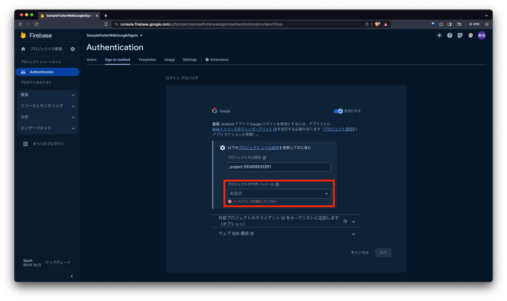Image resolution: width=507 pixels, height=301 pixels.
Task: Click the Firebase logo in the sidebar
Action: [36, 35]
